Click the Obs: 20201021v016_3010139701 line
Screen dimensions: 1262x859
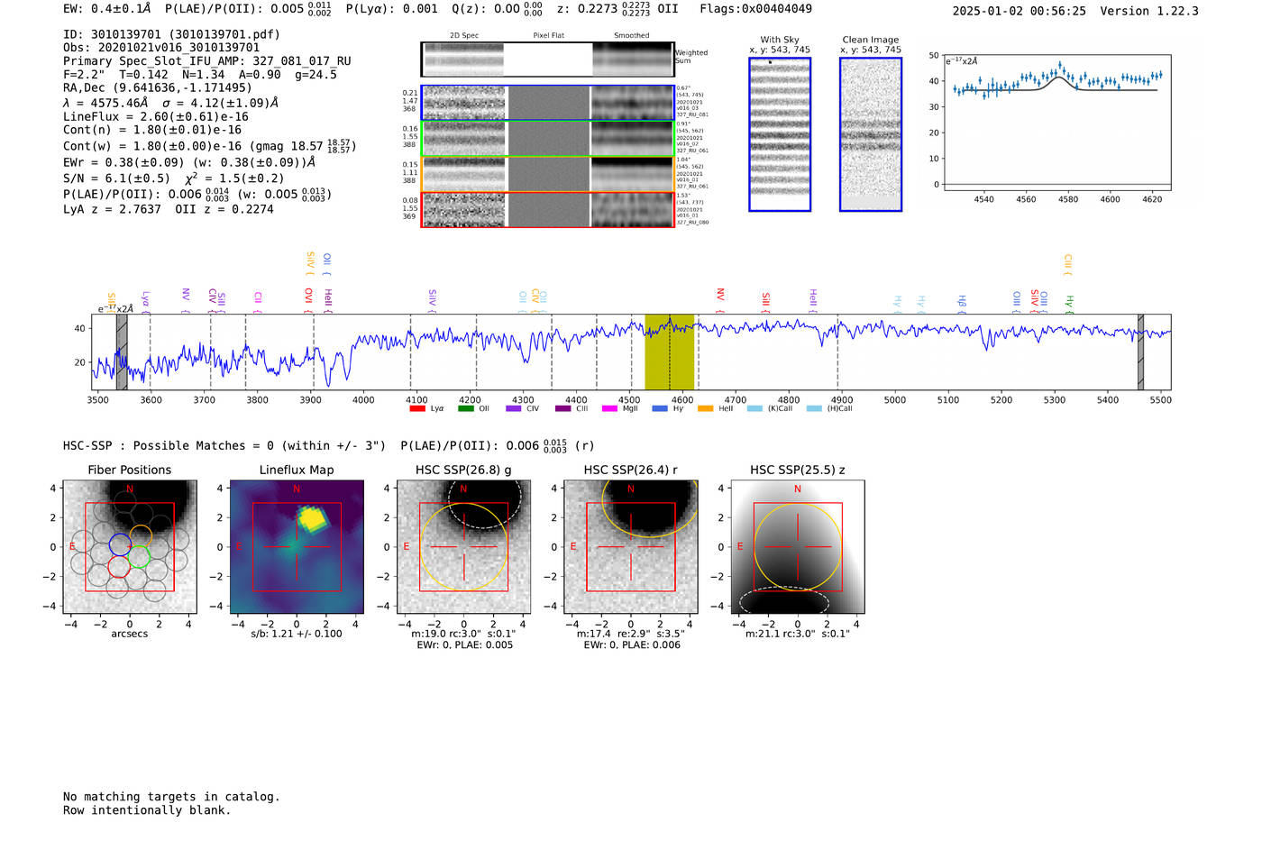[161, 48]
